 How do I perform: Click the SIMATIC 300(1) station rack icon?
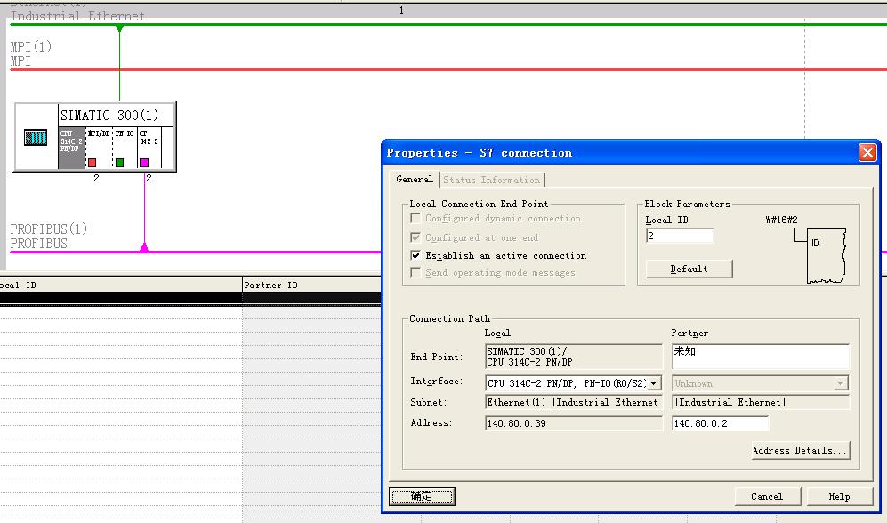click(35, 137)
